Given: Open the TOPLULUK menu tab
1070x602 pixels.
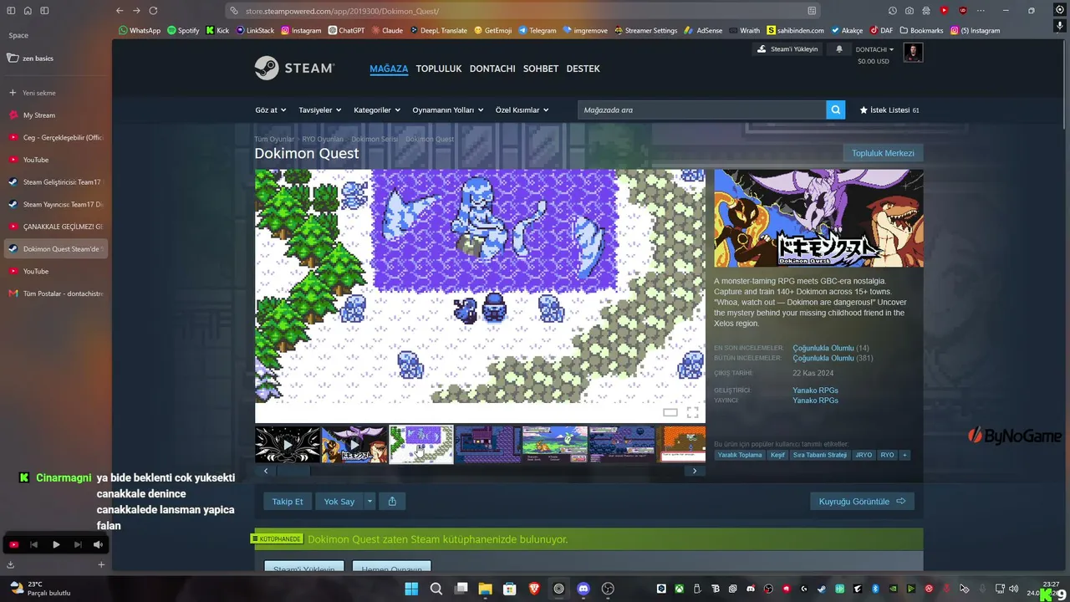Looking at the screenshot, I should (x=439, y=69).
